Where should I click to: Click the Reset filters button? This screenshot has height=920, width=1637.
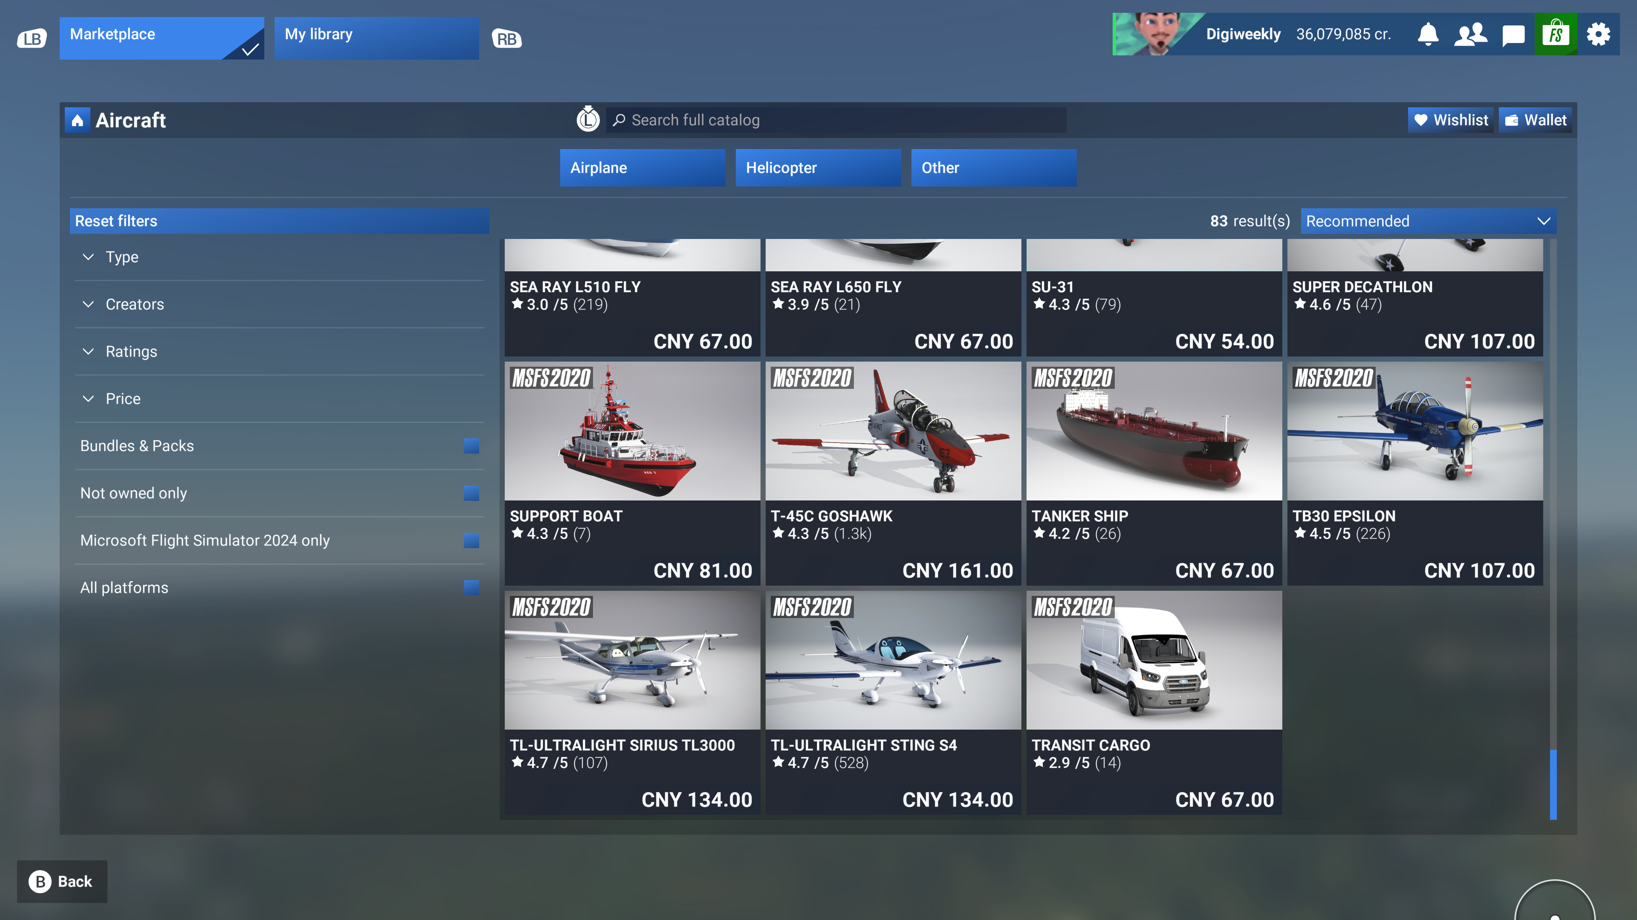(x=279, y=221)
